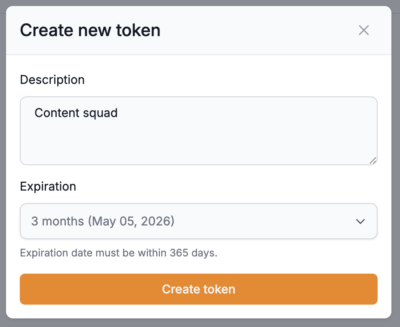Click the Expiration field label
Image resolution: width=400 pixels, height=327 pixels.
coord(47,186)
